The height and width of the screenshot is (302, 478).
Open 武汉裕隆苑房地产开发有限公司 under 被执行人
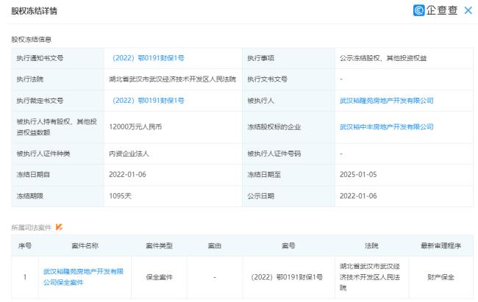(387, 101)
